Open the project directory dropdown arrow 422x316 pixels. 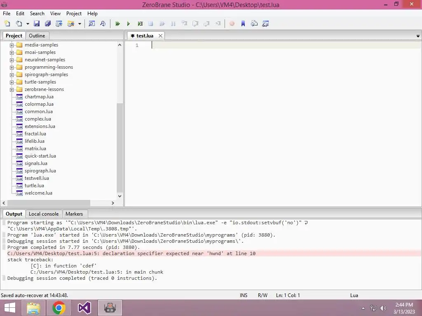click(x=80, y=23)
